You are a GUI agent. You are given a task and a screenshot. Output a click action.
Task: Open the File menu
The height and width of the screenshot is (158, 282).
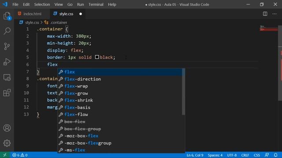pos(15,4)
